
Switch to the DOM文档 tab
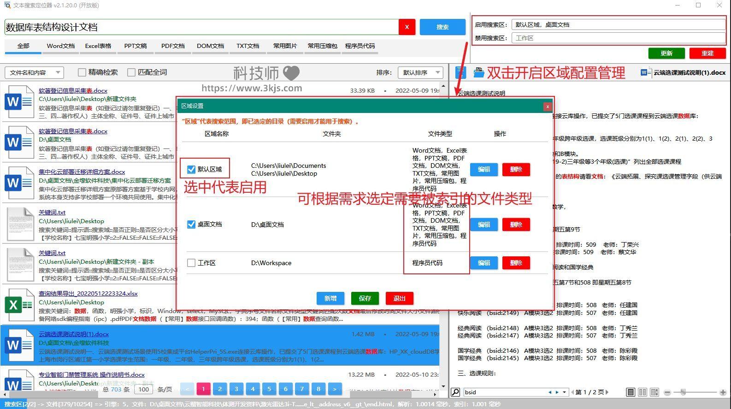coord(210,46)
